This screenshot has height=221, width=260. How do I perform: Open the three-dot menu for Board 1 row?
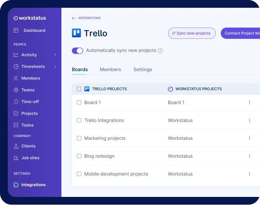(x=250, y=103)
